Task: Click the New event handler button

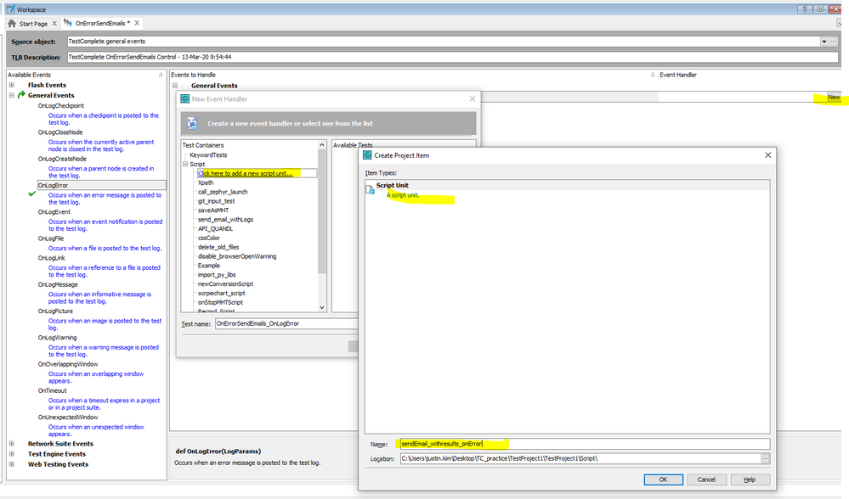Action: pos(834,98)
